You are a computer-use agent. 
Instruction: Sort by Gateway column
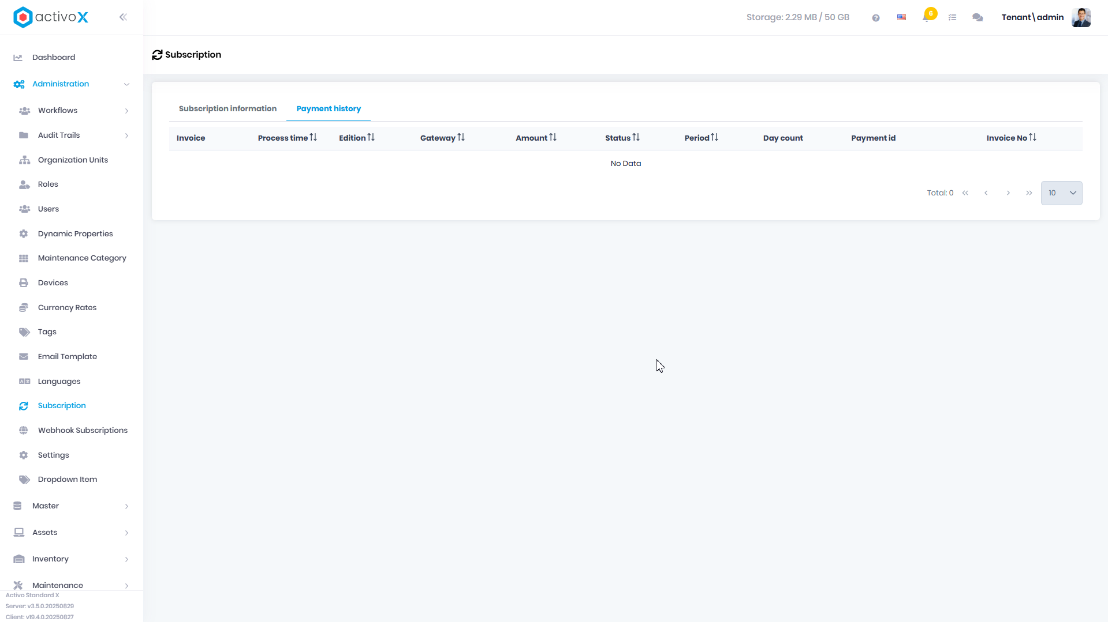[442, 138]
